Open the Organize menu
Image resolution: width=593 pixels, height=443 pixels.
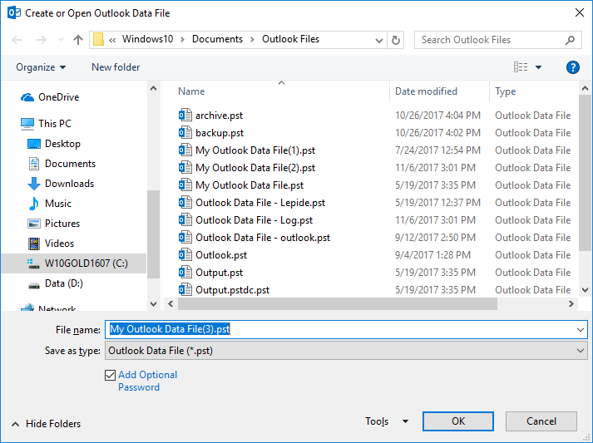pyautogui.click(x=40, y=67)
